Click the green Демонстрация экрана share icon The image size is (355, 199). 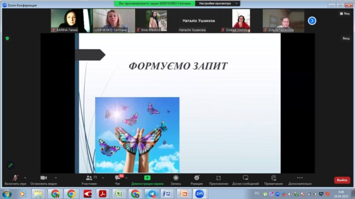[147, 178]
